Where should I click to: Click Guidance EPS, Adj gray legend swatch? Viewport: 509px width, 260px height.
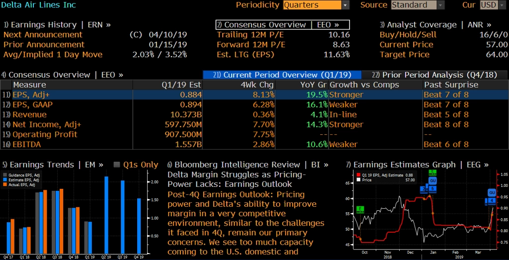pos(5,175)
